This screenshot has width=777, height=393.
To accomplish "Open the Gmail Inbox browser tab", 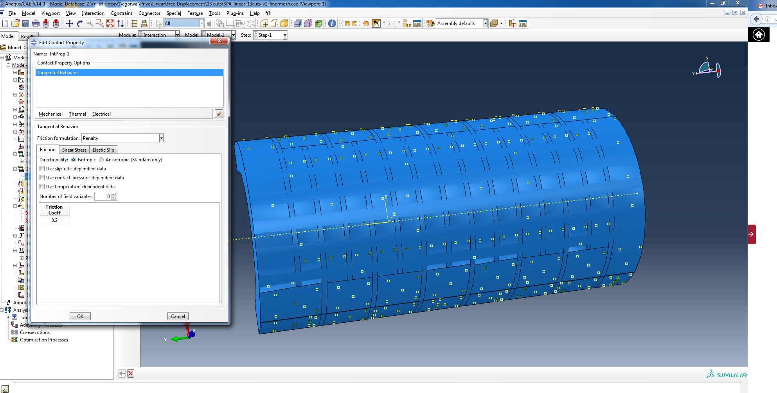I will point(767,6).
